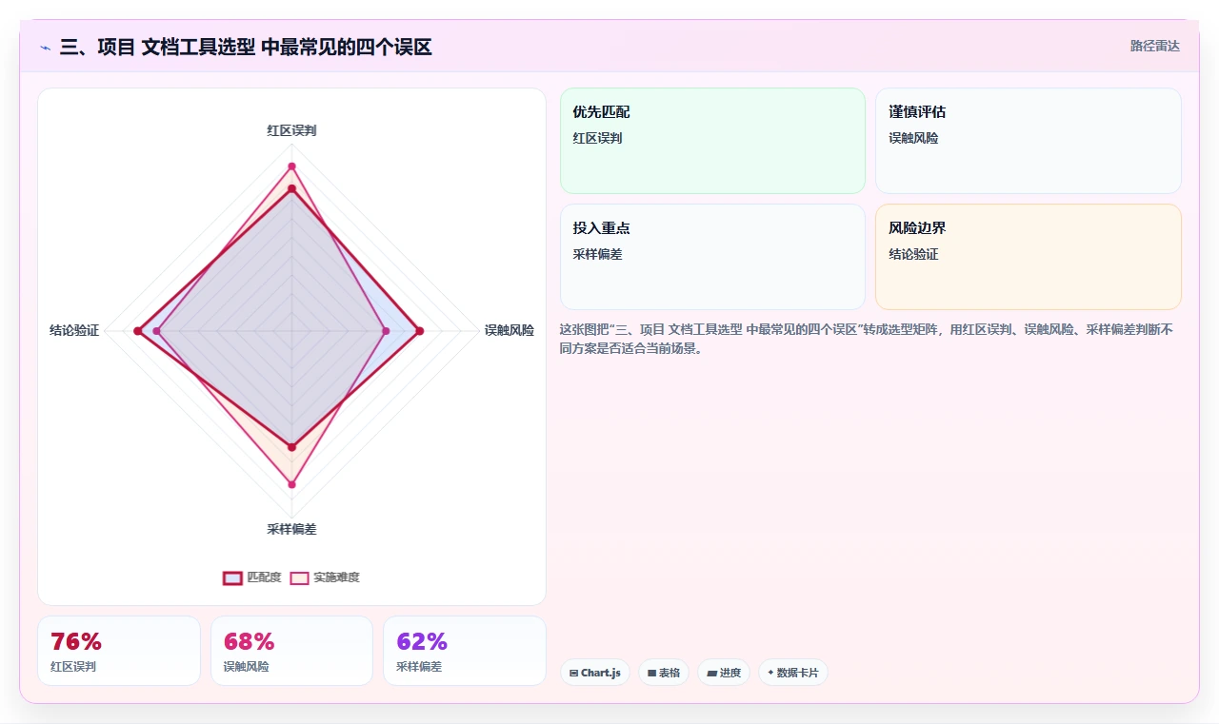Screen dimensions: 1219x724
Task: Click the 路径雷达 label in the header
Action: pos(1155,46)
